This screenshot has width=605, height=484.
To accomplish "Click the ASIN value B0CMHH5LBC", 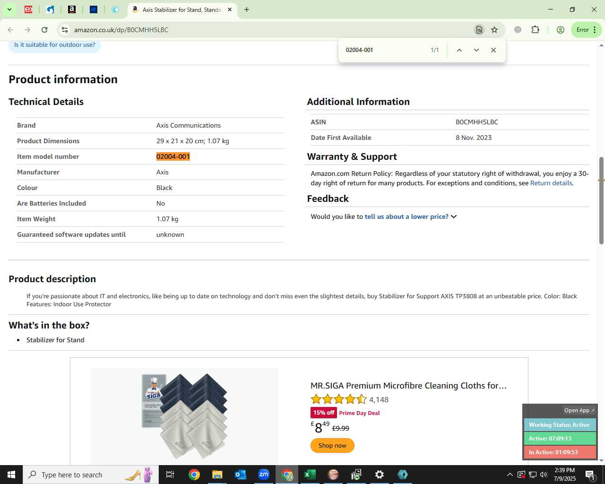I will tap(477, 122).
